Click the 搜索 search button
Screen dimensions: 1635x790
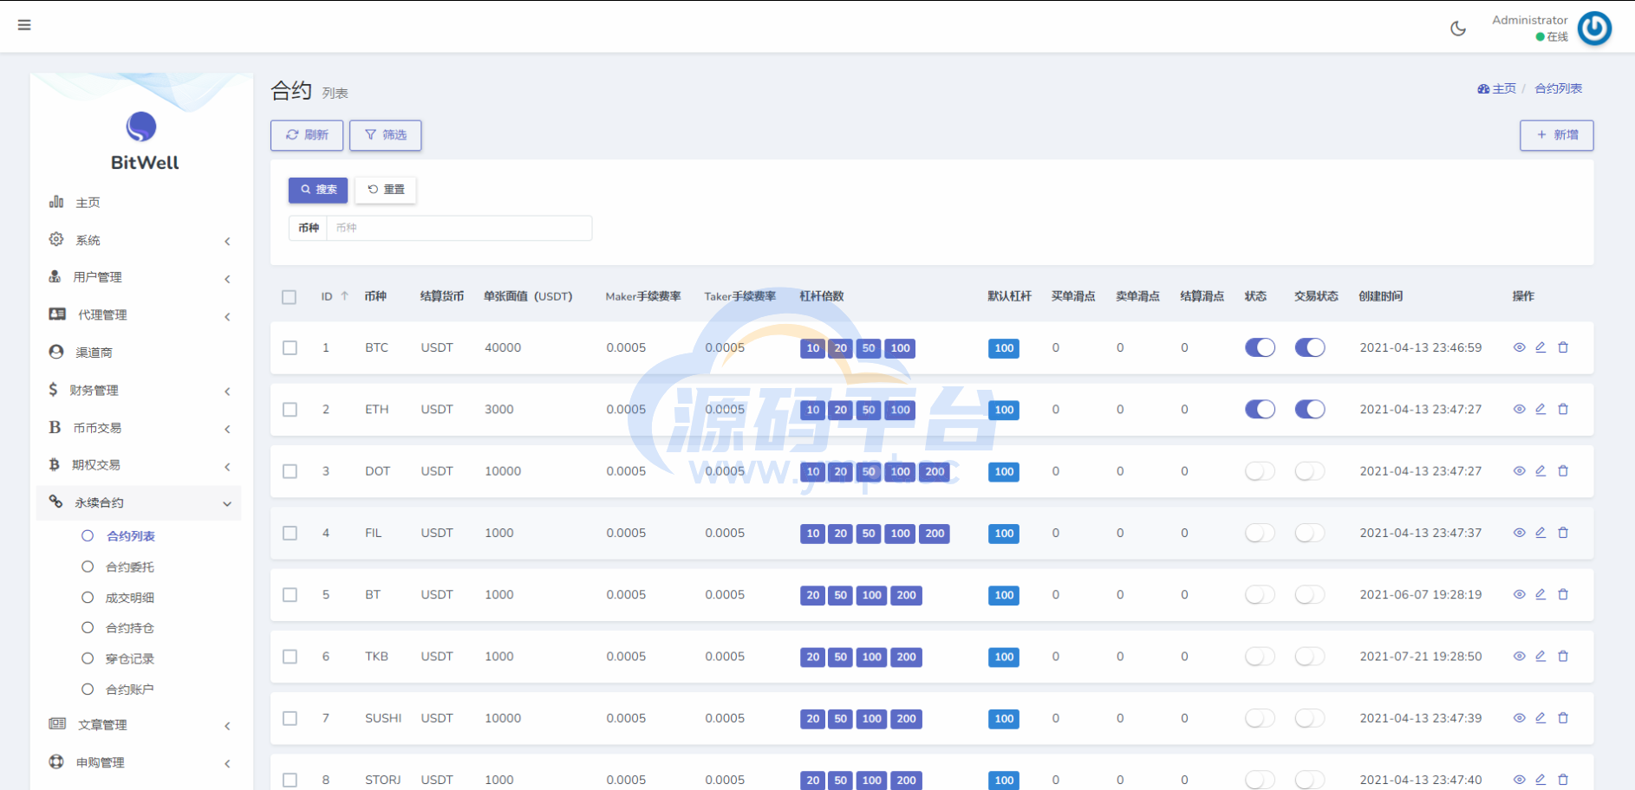(x=318, y=190)
